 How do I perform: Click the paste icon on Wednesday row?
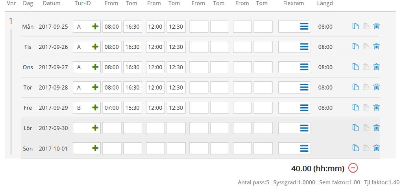tap(366, 67)
